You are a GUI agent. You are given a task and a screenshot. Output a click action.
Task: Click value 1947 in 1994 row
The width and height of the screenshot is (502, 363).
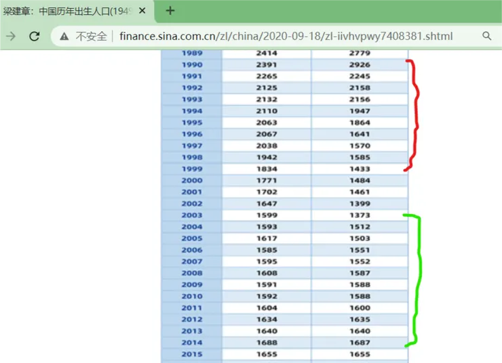click(360, 111)
